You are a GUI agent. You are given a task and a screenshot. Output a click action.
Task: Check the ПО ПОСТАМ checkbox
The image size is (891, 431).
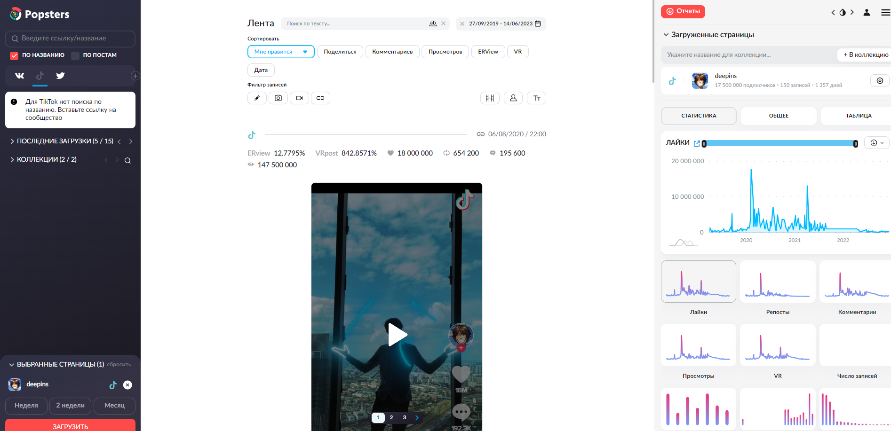(75, 55)
